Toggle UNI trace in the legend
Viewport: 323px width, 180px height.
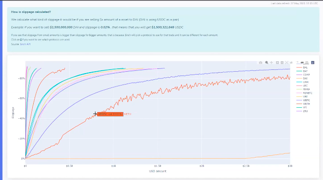coord(302,96)
